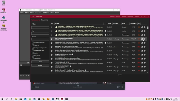The width and height of the screenshot is (180, 101).
Task: Reset filters with the RESET button
Action: (x=40, y=62)
